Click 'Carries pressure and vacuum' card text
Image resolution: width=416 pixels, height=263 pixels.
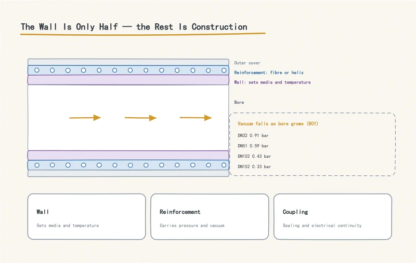pos(192,226)
